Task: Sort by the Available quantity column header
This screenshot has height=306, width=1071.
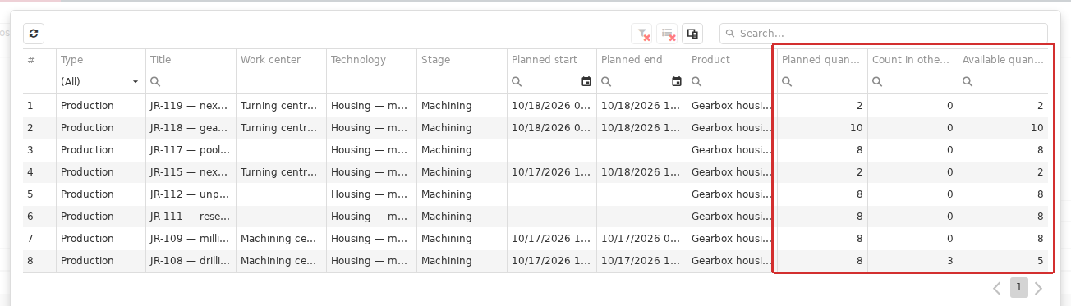Action: [1003, 60]
